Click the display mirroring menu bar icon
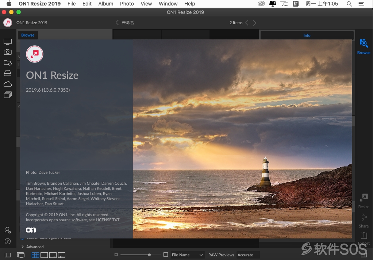The width and height of the screenshot is (373, 260). 284,4
